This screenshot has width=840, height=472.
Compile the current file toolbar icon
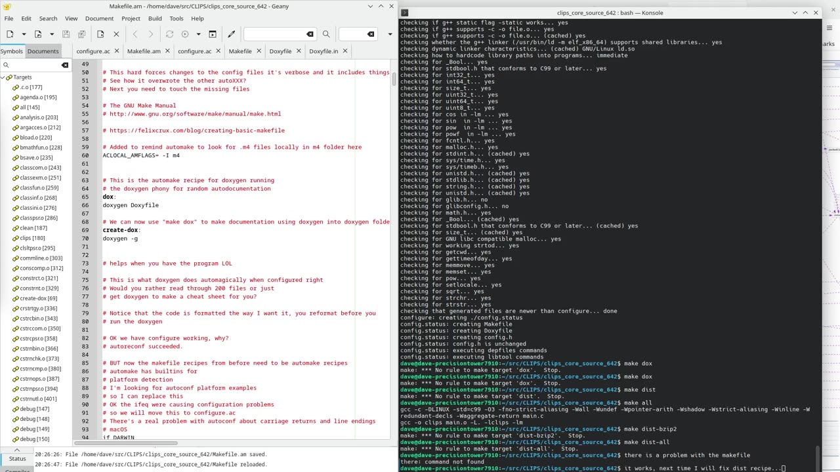point(169,34)
